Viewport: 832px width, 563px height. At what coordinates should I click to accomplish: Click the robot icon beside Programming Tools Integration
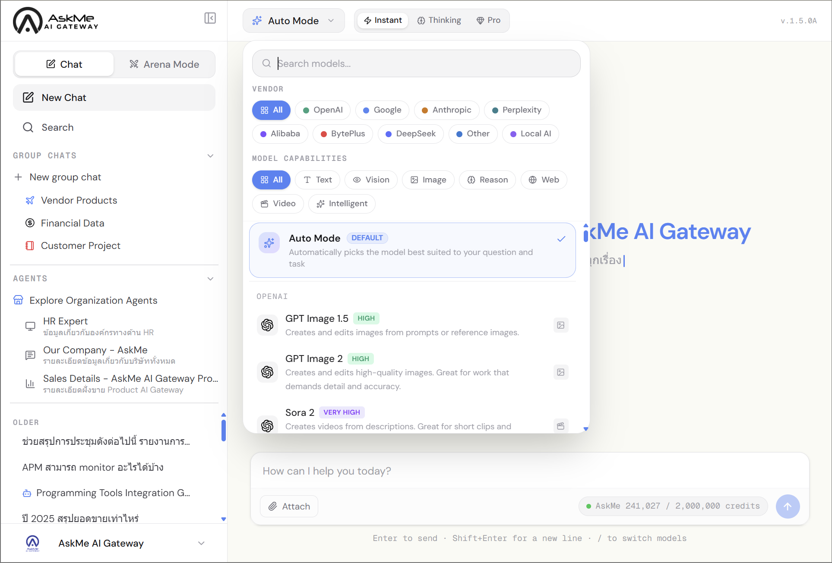click(27, 493)
